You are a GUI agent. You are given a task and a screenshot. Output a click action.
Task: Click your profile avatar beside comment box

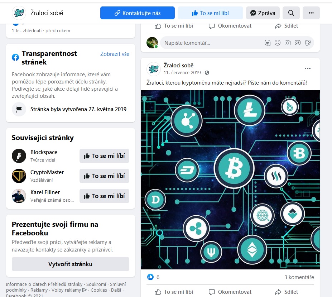[x=152, y=43]
